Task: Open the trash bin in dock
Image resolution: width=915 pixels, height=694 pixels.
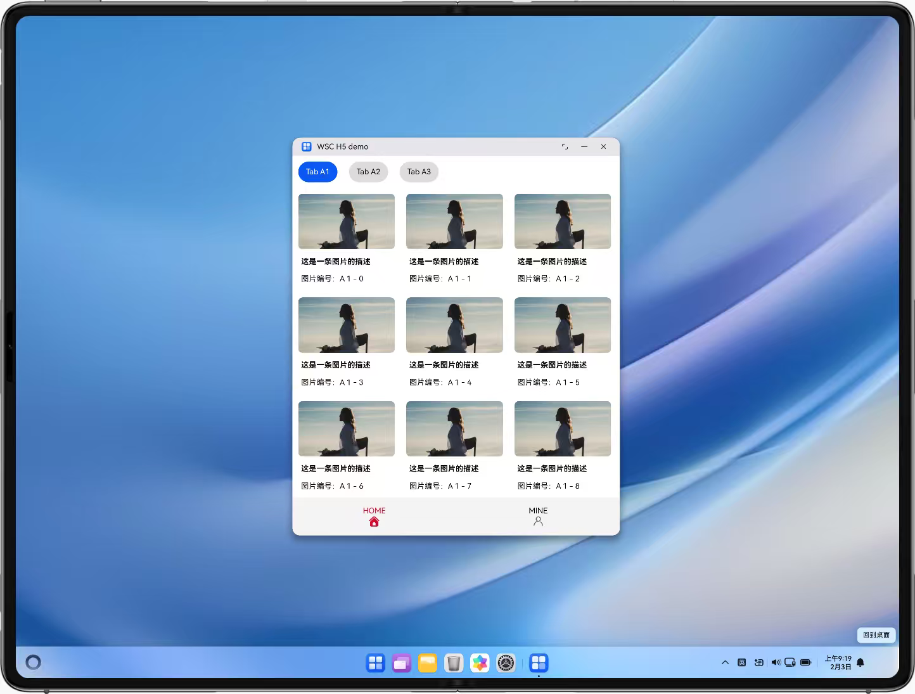Action: (x=454, y=663)
